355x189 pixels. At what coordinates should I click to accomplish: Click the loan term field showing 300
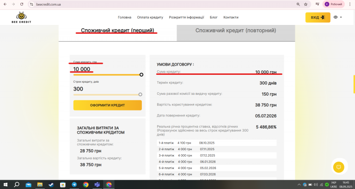[78, 89]
